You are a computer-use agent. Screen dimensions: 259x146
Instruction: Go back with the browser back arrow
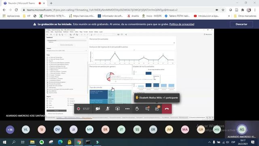coord(4,10)
